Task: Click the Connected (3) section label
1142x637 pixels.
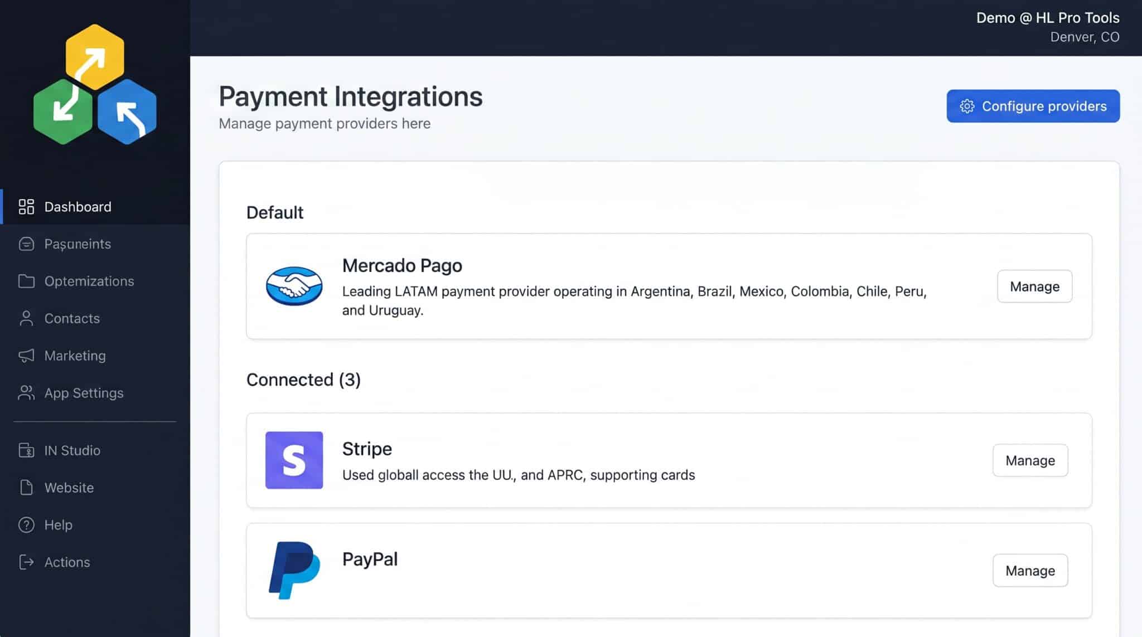Action: [x=303, y=380]
